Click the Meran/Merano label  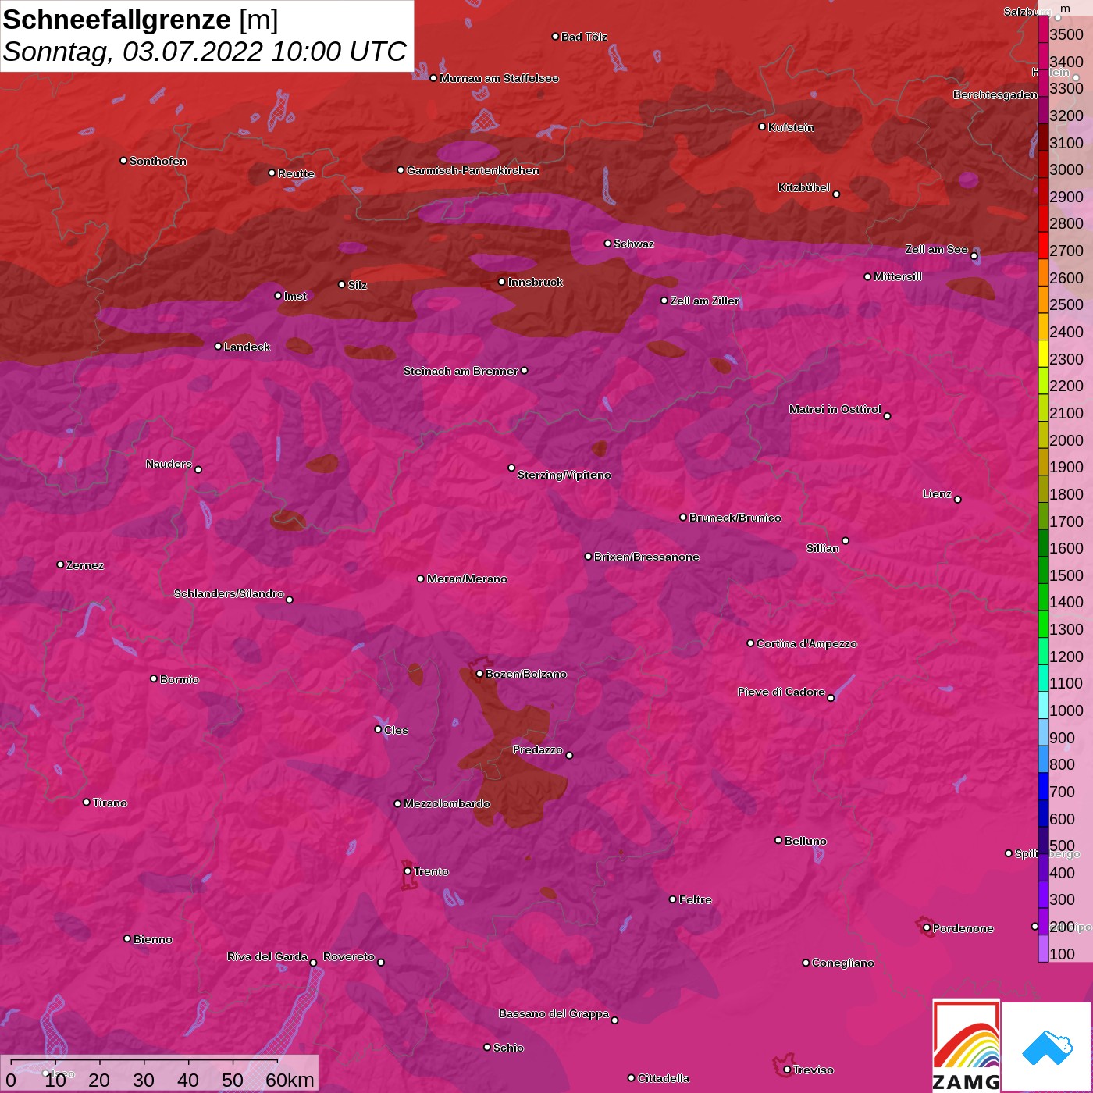(467, 579)
